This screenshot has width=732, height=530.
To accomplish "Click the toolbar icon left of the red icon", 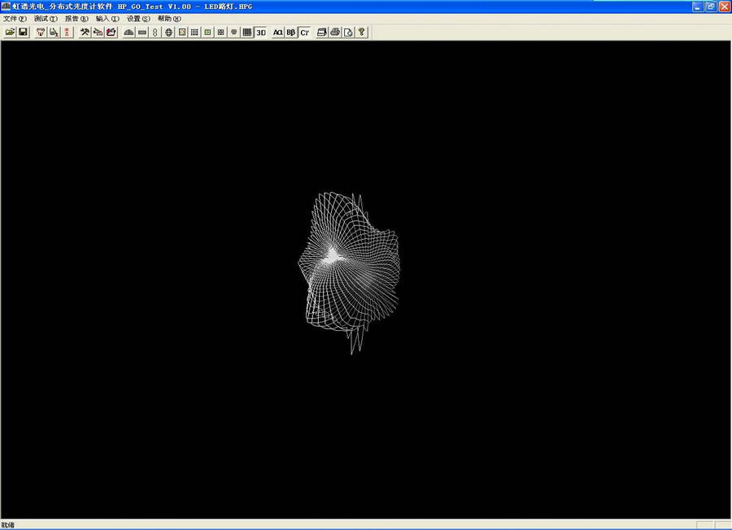I will pos(54,33).
